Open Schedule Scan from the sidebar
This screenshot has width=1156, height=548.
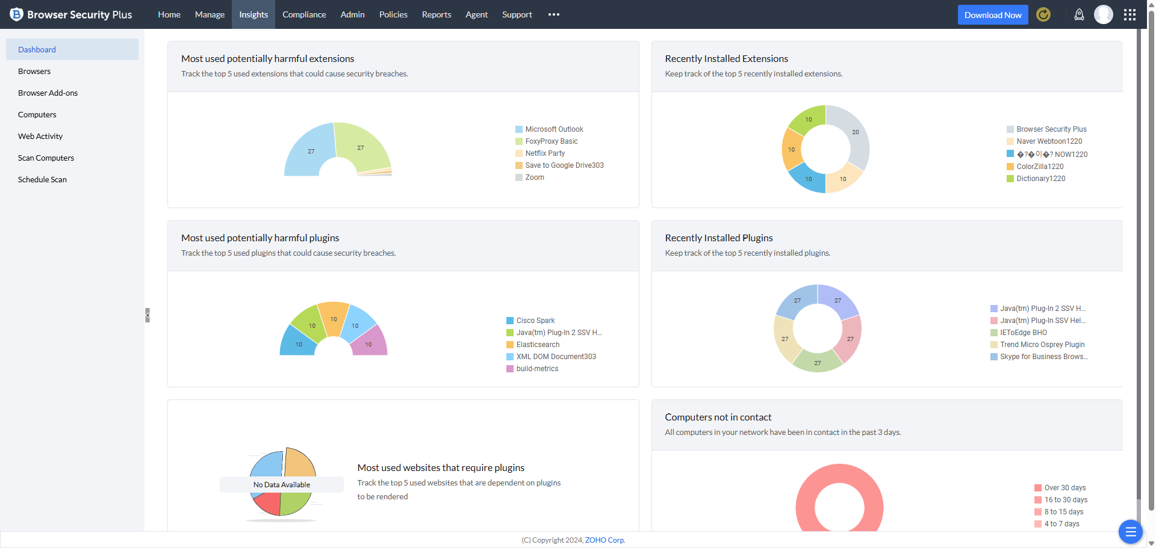(x=42, y=180)
